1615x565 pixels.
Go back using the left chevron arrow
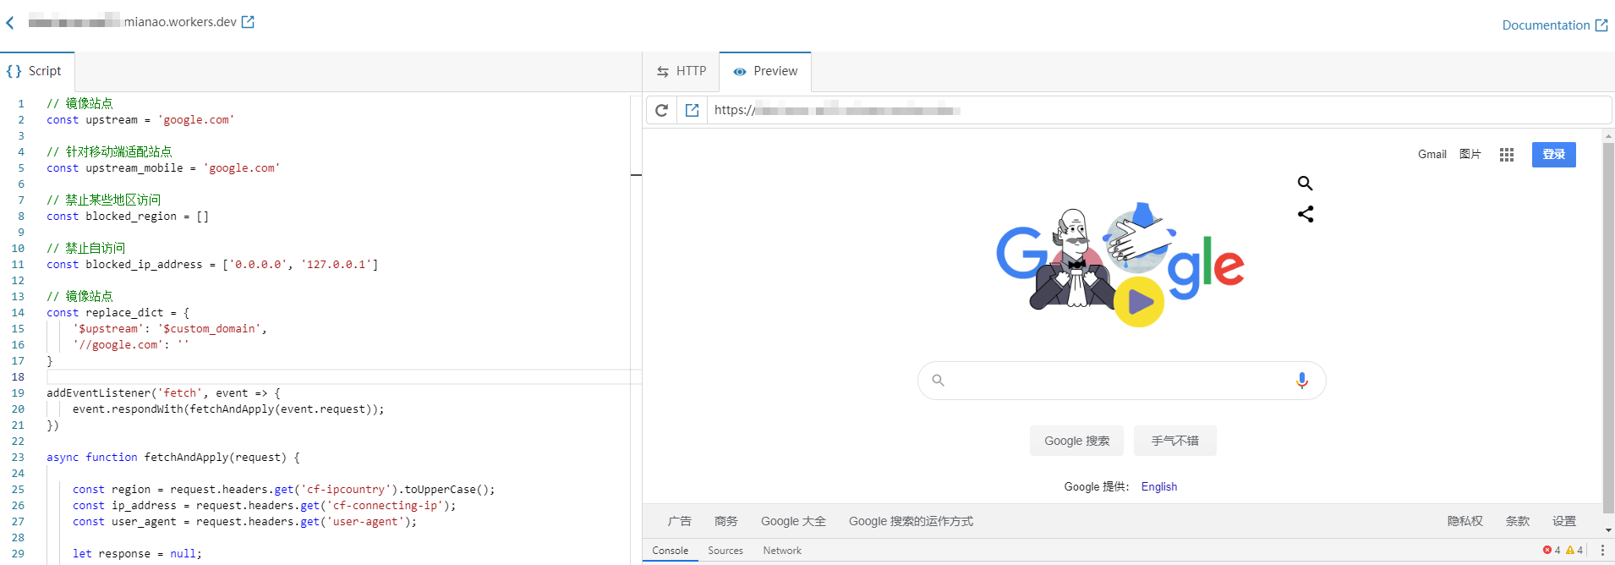click(10, 23)
